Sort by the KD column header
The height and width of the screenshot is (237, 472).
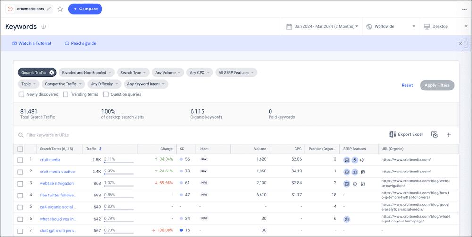(x=182, y=149)
